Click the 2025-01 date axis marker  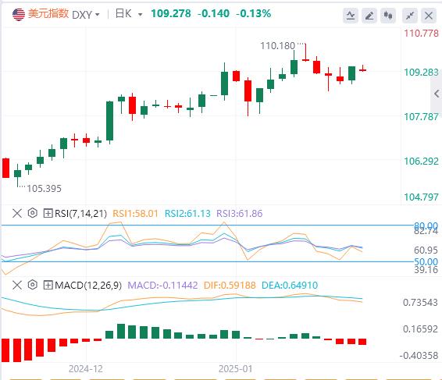[235, 369]
